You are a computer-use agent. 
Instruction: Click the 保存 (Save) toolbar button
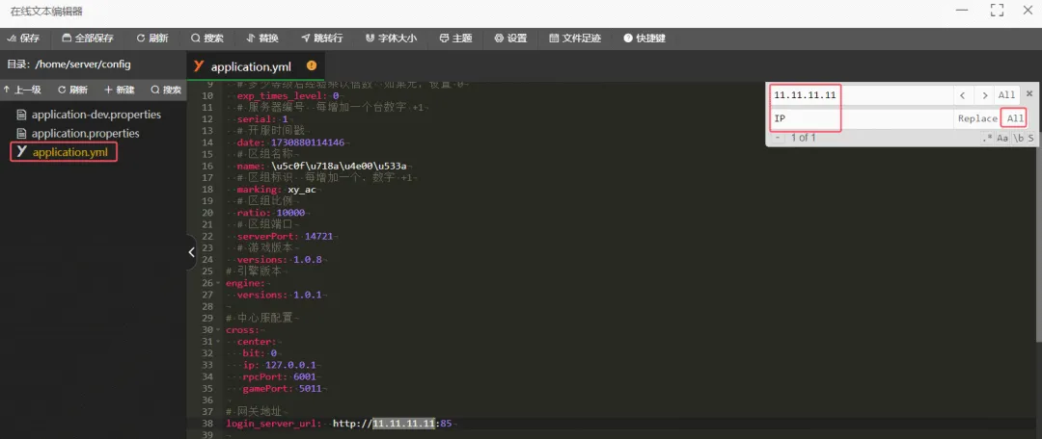click(x=23, y=39)
